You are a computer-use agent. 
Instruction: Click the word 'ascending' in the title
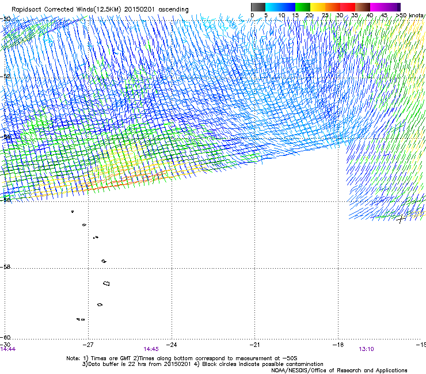pos(173,10)
